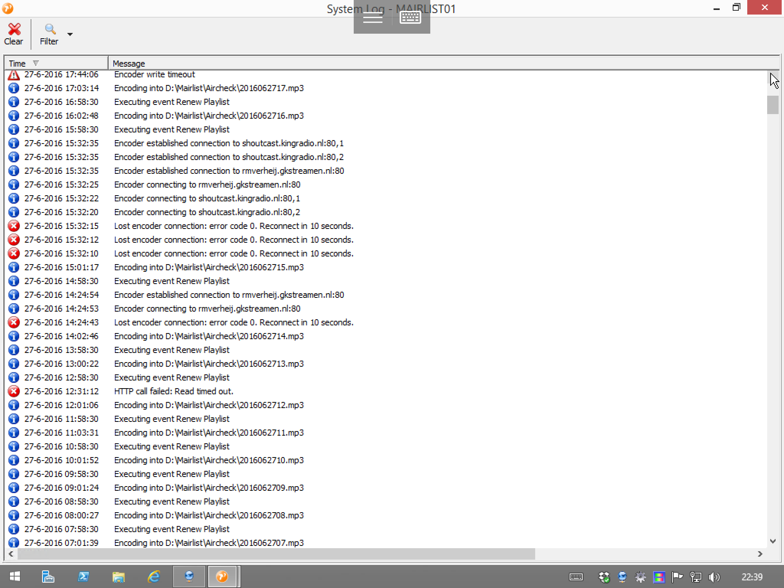Select timestamp 27-6-2016 14:24:53
This screenshot has width=784, height=588.
pos(61,309)
